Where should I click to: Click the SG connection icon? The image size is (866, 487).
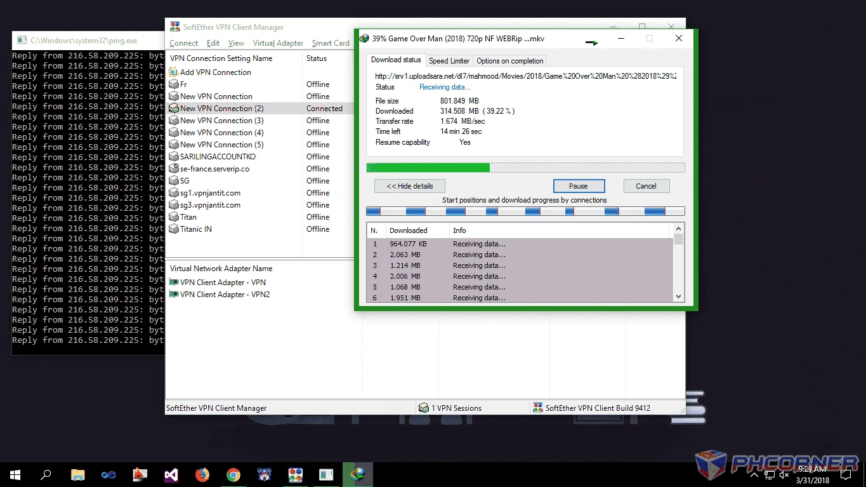click(x=174, y=180)
